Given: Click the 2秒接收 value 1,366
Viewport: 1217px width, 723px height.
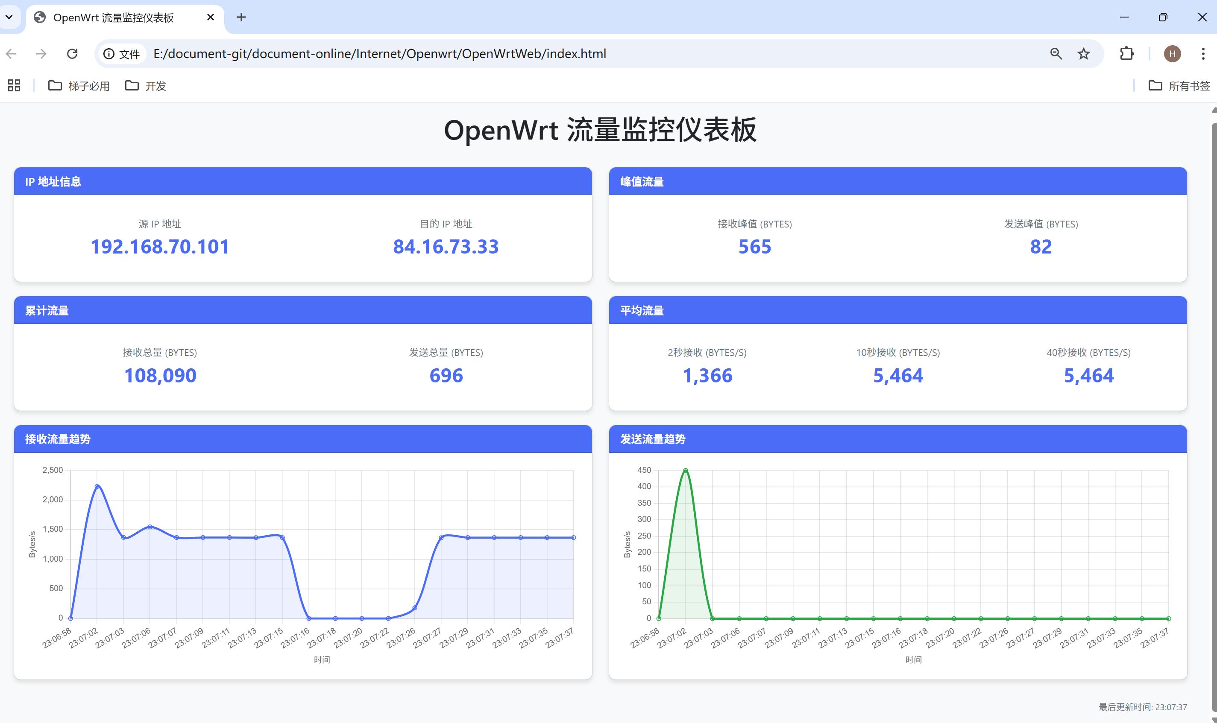Looking at the screenshot, I should 707,375.
